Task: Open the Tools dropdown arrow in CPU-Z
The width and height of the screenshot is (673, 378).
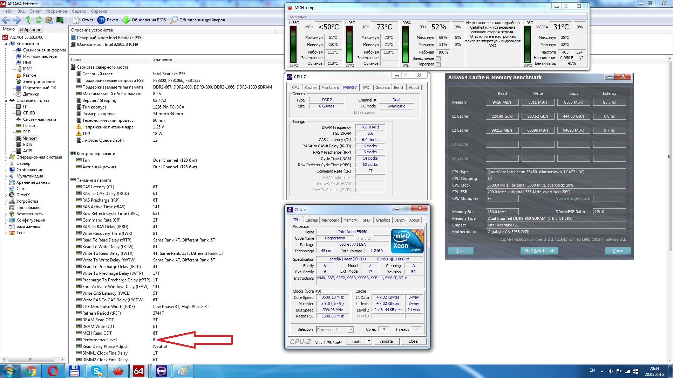Action: tap(369, 341)
